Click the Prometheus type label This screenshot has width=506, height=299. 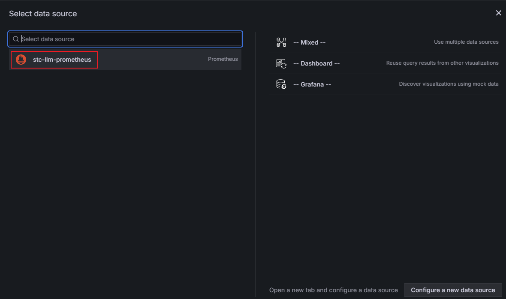coord(223,59)
